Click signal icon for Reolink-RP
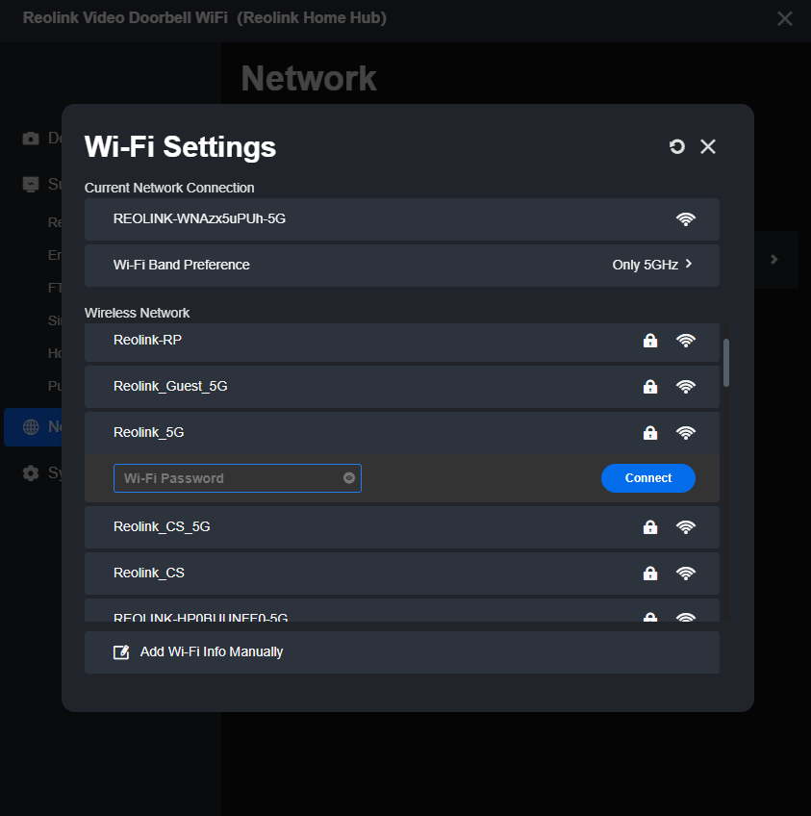The image size is (811, 816). point(686,341)
